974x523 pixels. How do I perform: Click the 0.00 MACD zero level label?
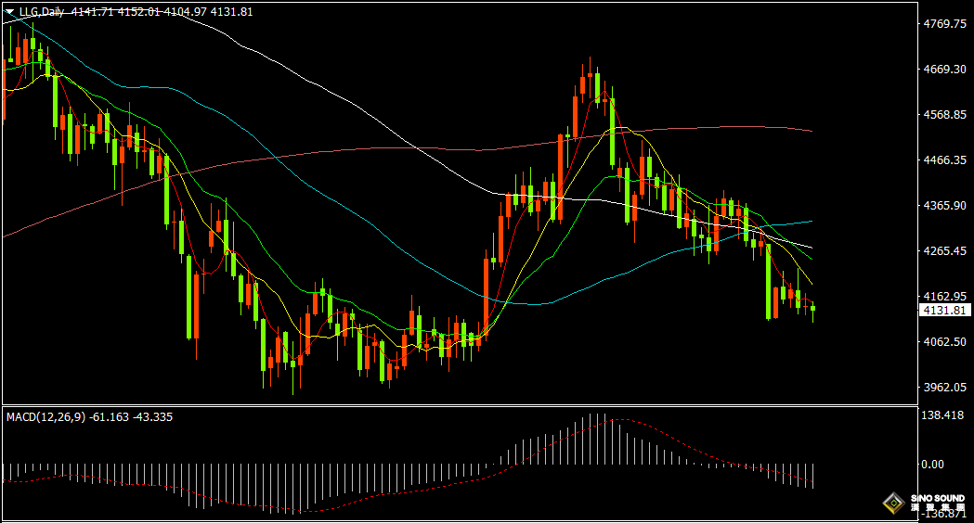click(932, 464)
